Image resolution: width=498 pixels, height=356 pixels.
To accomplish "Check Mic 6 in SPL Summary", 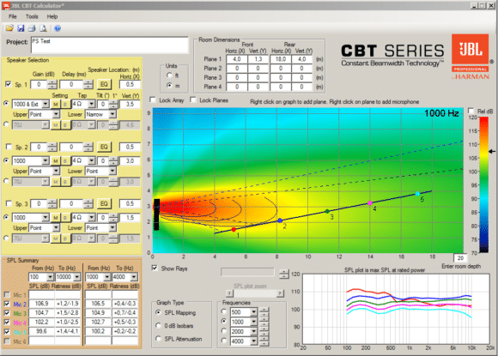I will point(7,341).
